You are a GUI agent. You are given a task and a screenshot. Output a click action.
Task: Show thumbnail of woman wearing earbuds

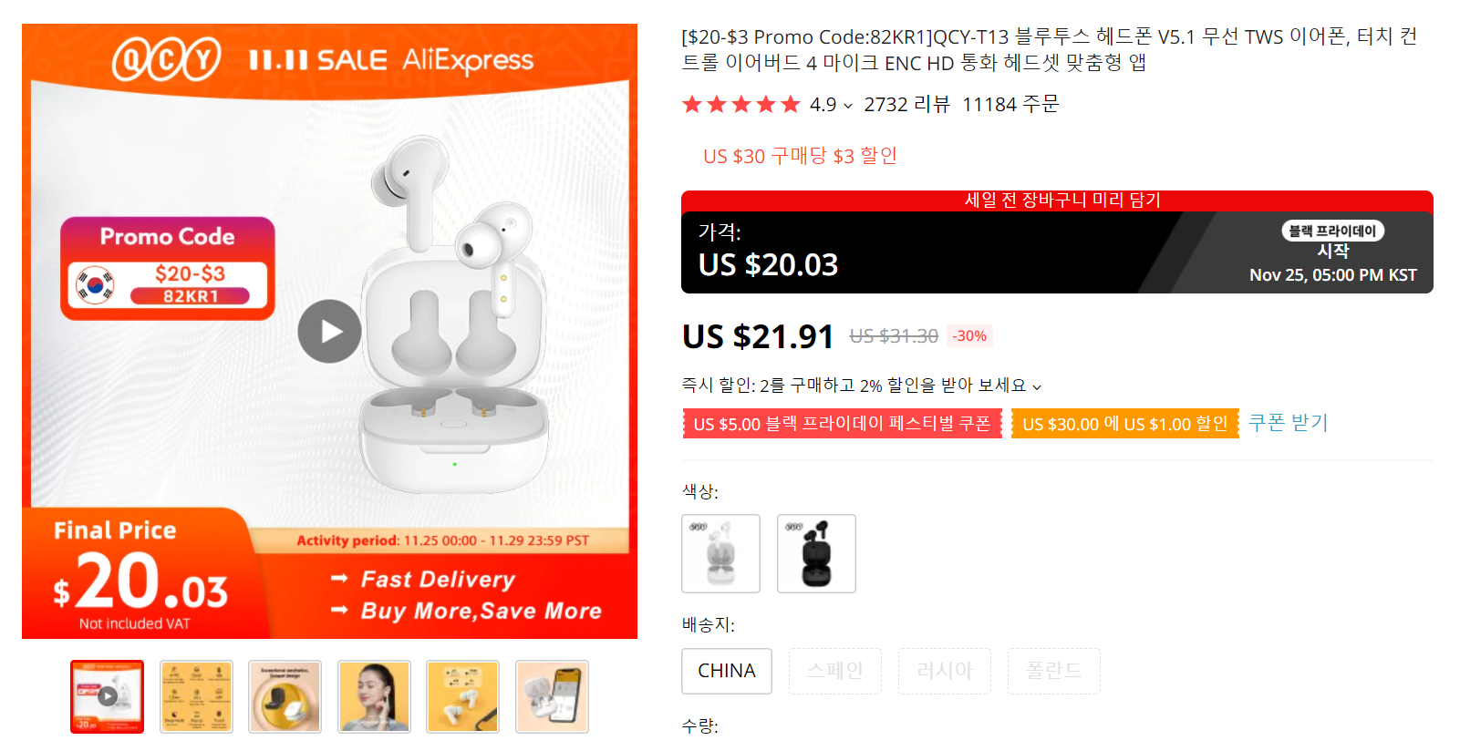click(x=374, y=696)
